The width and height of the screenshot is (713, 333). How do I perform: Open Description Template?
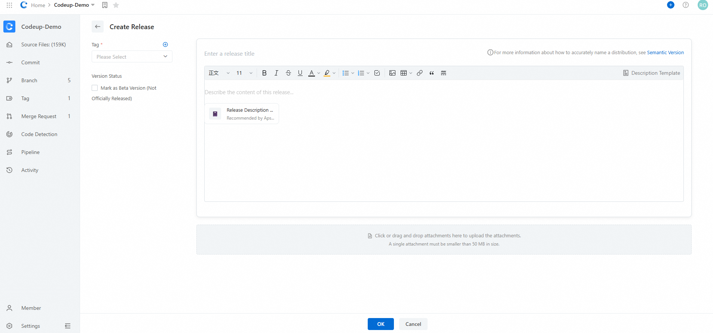[x=652, y=73]
